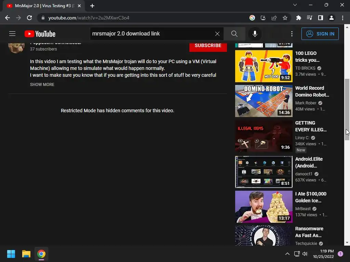Open the taskbar network icon
The height and width of the screenshot is (262, 350).
click(x=297, y=254)
